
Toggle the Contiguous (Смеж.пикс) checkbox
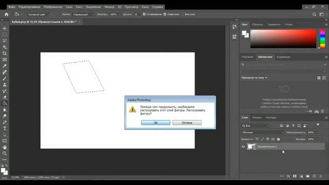165,14
